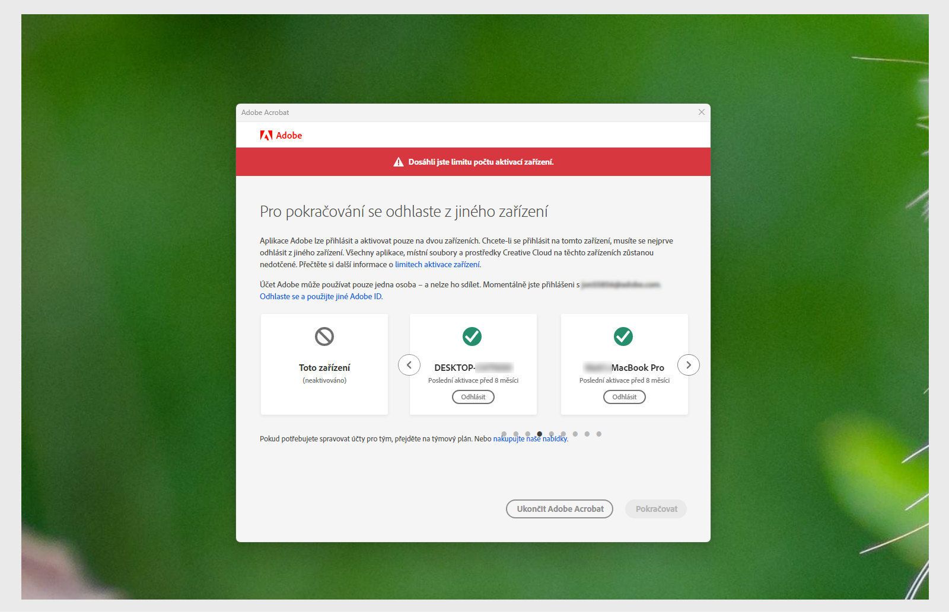Click the Adobe wordmark text beside the logo
The image size is (949, 612).
pyautogui.click(x=289, y=136)
